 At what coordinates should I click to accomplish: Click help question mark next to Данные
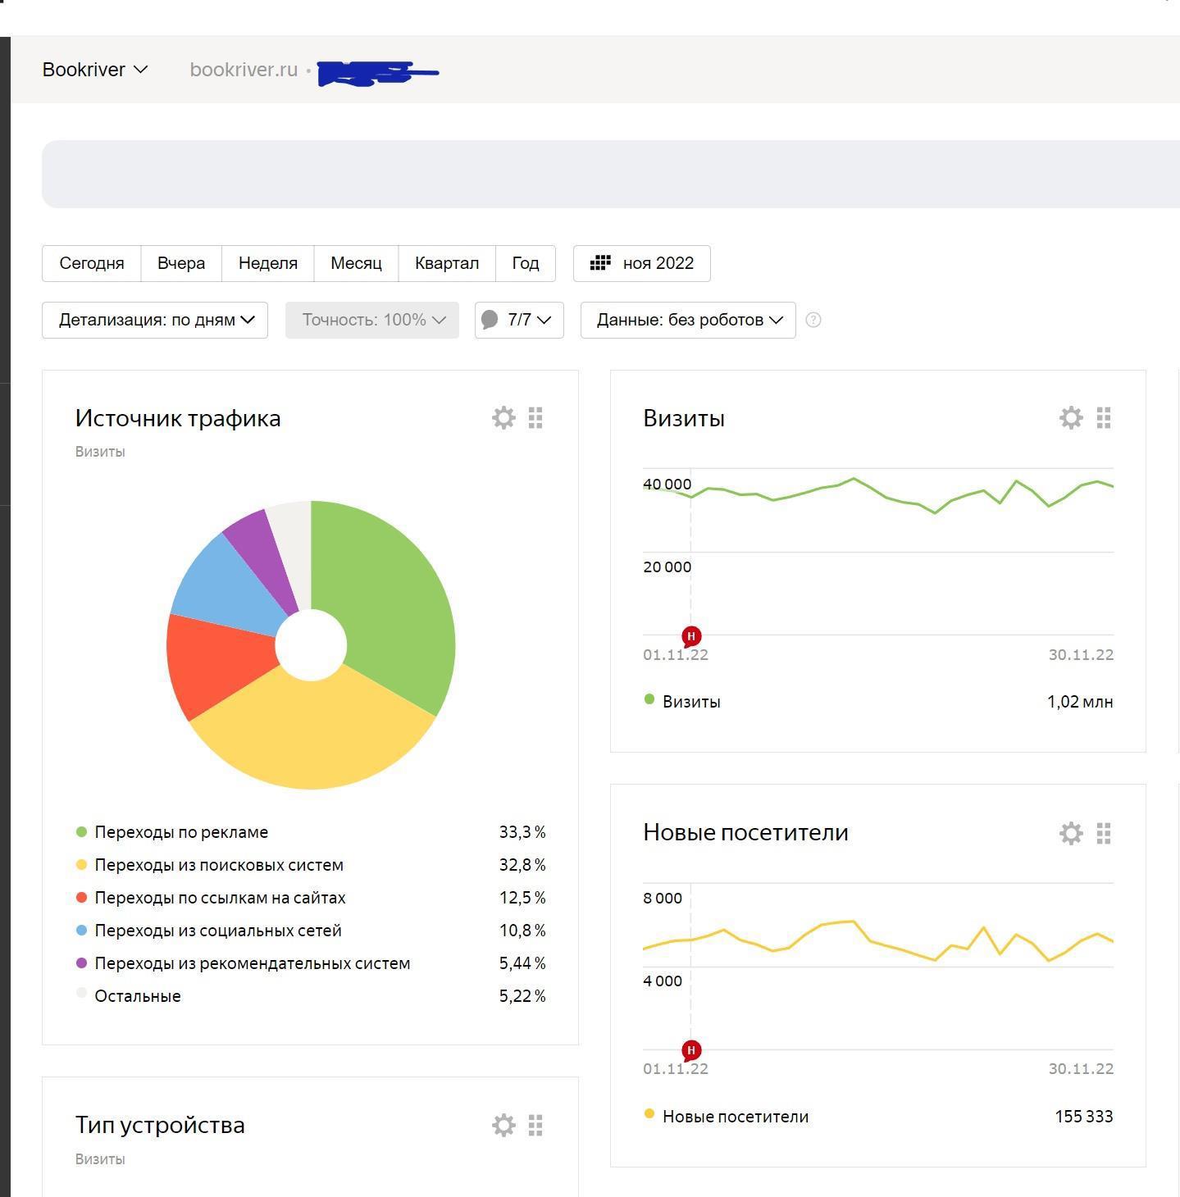[x=813, y=321]
